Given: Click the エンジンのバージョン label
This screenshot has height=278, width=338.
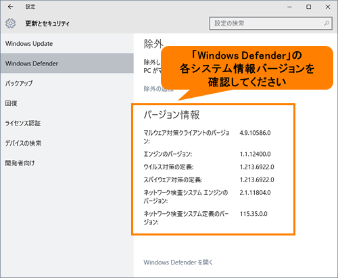Looking at the screenshot, I should (x=168, y=154).
